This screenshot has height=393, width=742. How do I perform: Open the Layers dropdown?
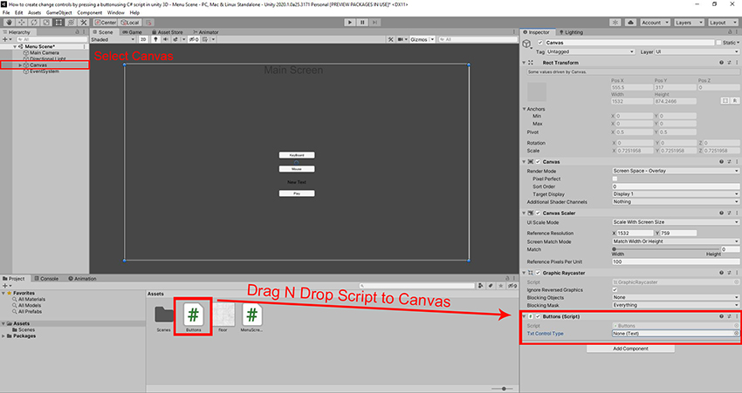(x=689, y=22)
